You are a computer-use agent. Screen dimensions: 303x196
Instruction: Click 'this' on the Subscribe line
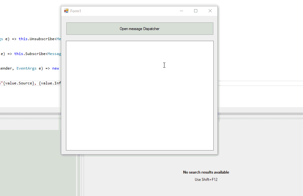click(19, 54)
